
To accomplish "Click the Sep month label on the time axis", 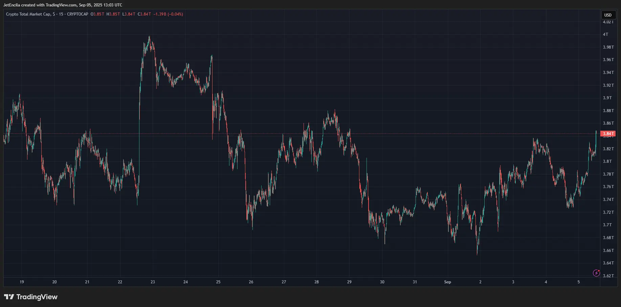I will click(447, 282).
